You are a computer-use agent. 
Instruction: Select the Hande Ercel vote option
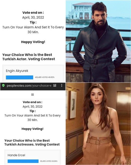(x=33, y=157)
